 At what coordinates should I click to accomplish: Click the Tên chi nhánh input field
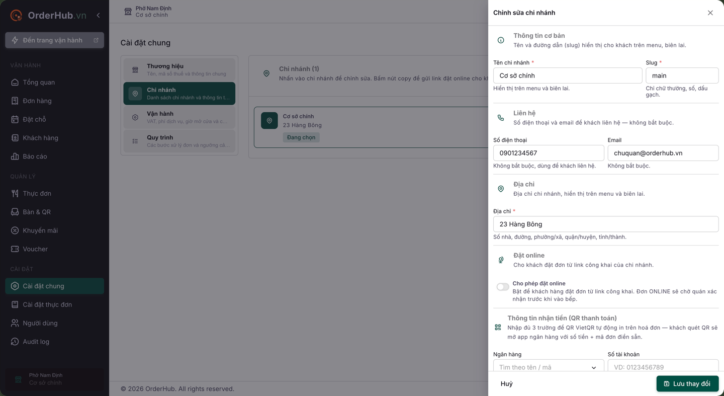pos(568,75)
